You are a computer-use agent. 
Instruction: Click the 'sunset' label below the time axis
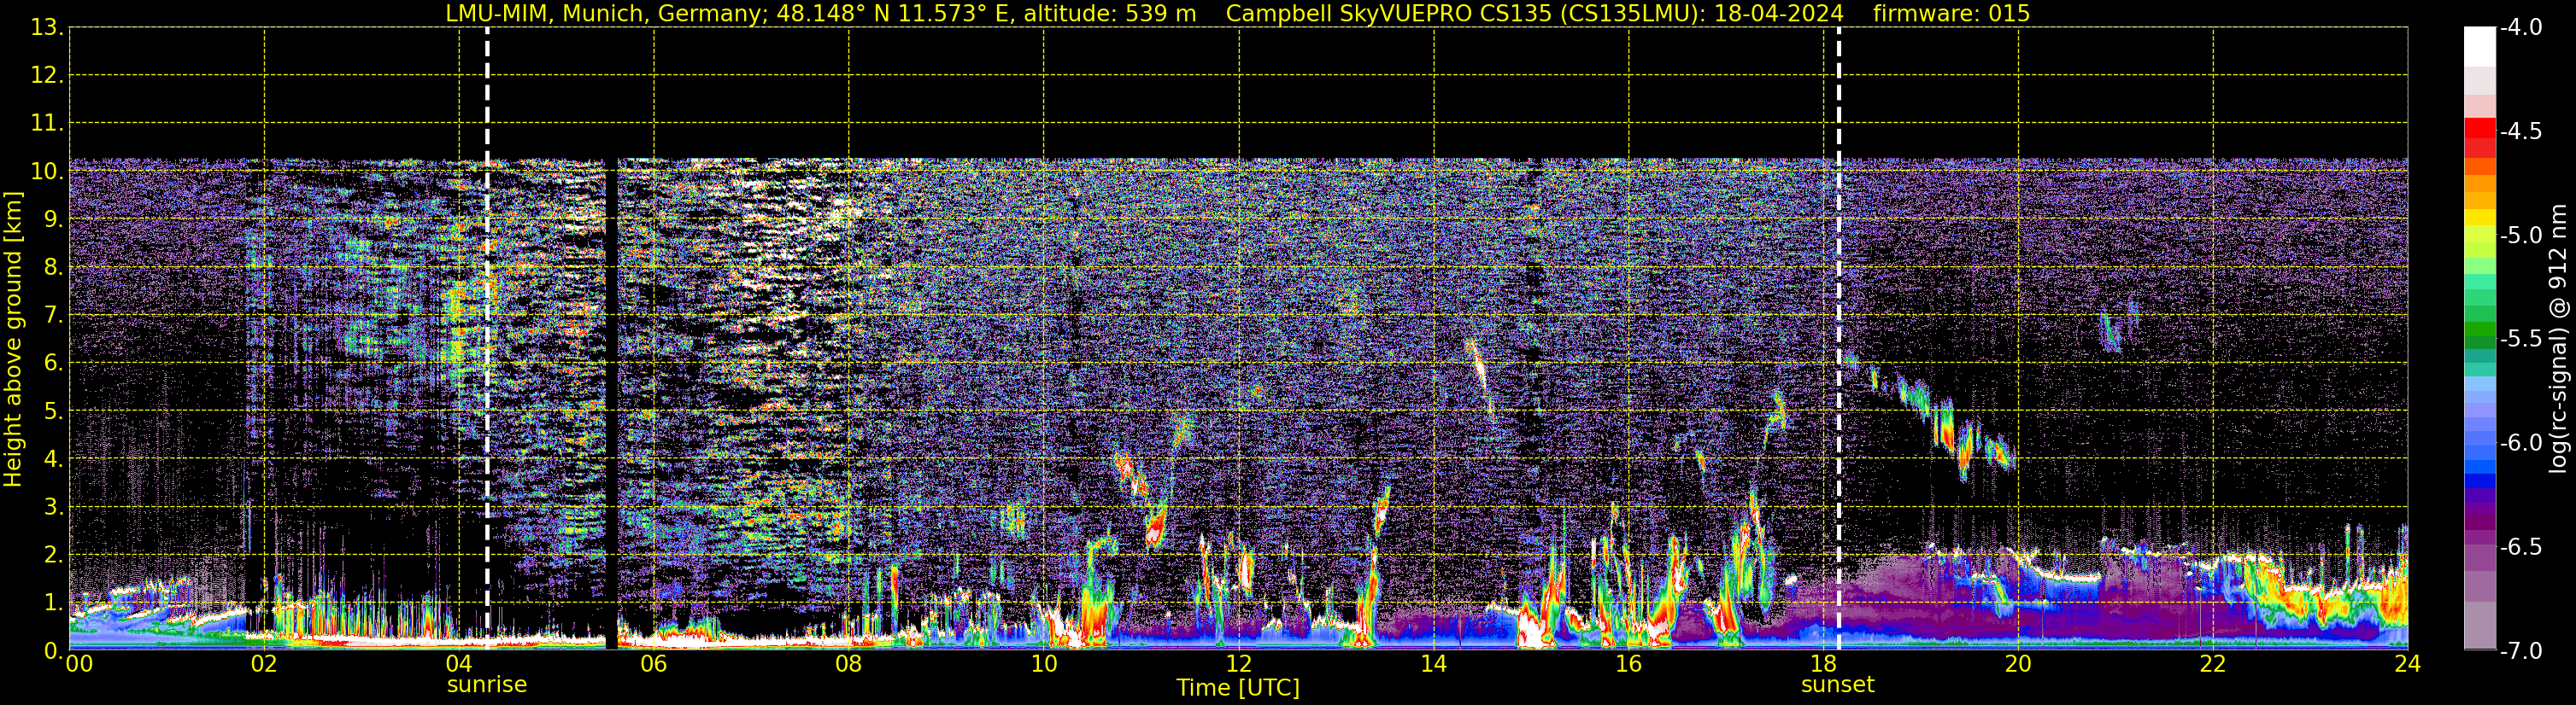pyautogui.click(x=1838, y=684)
